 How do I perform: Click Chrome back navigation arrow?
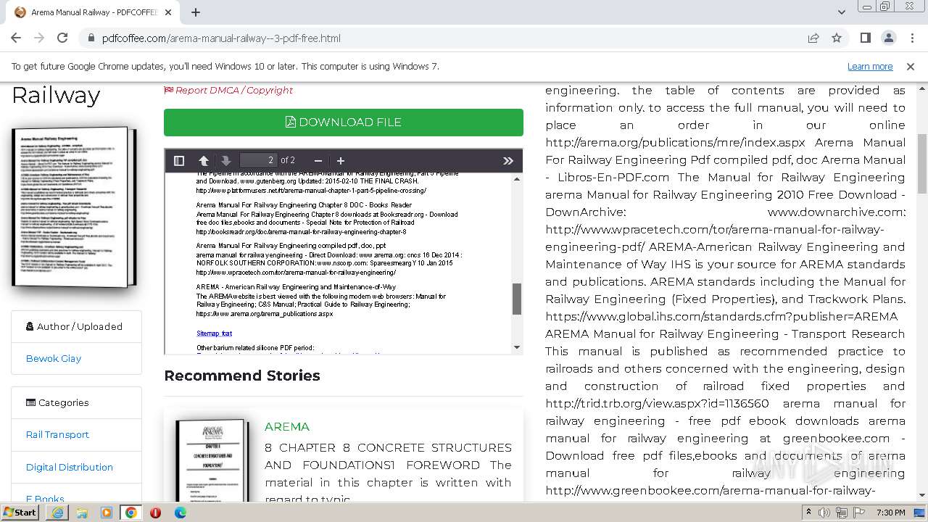pyautogui.click(x=17, y=38)
